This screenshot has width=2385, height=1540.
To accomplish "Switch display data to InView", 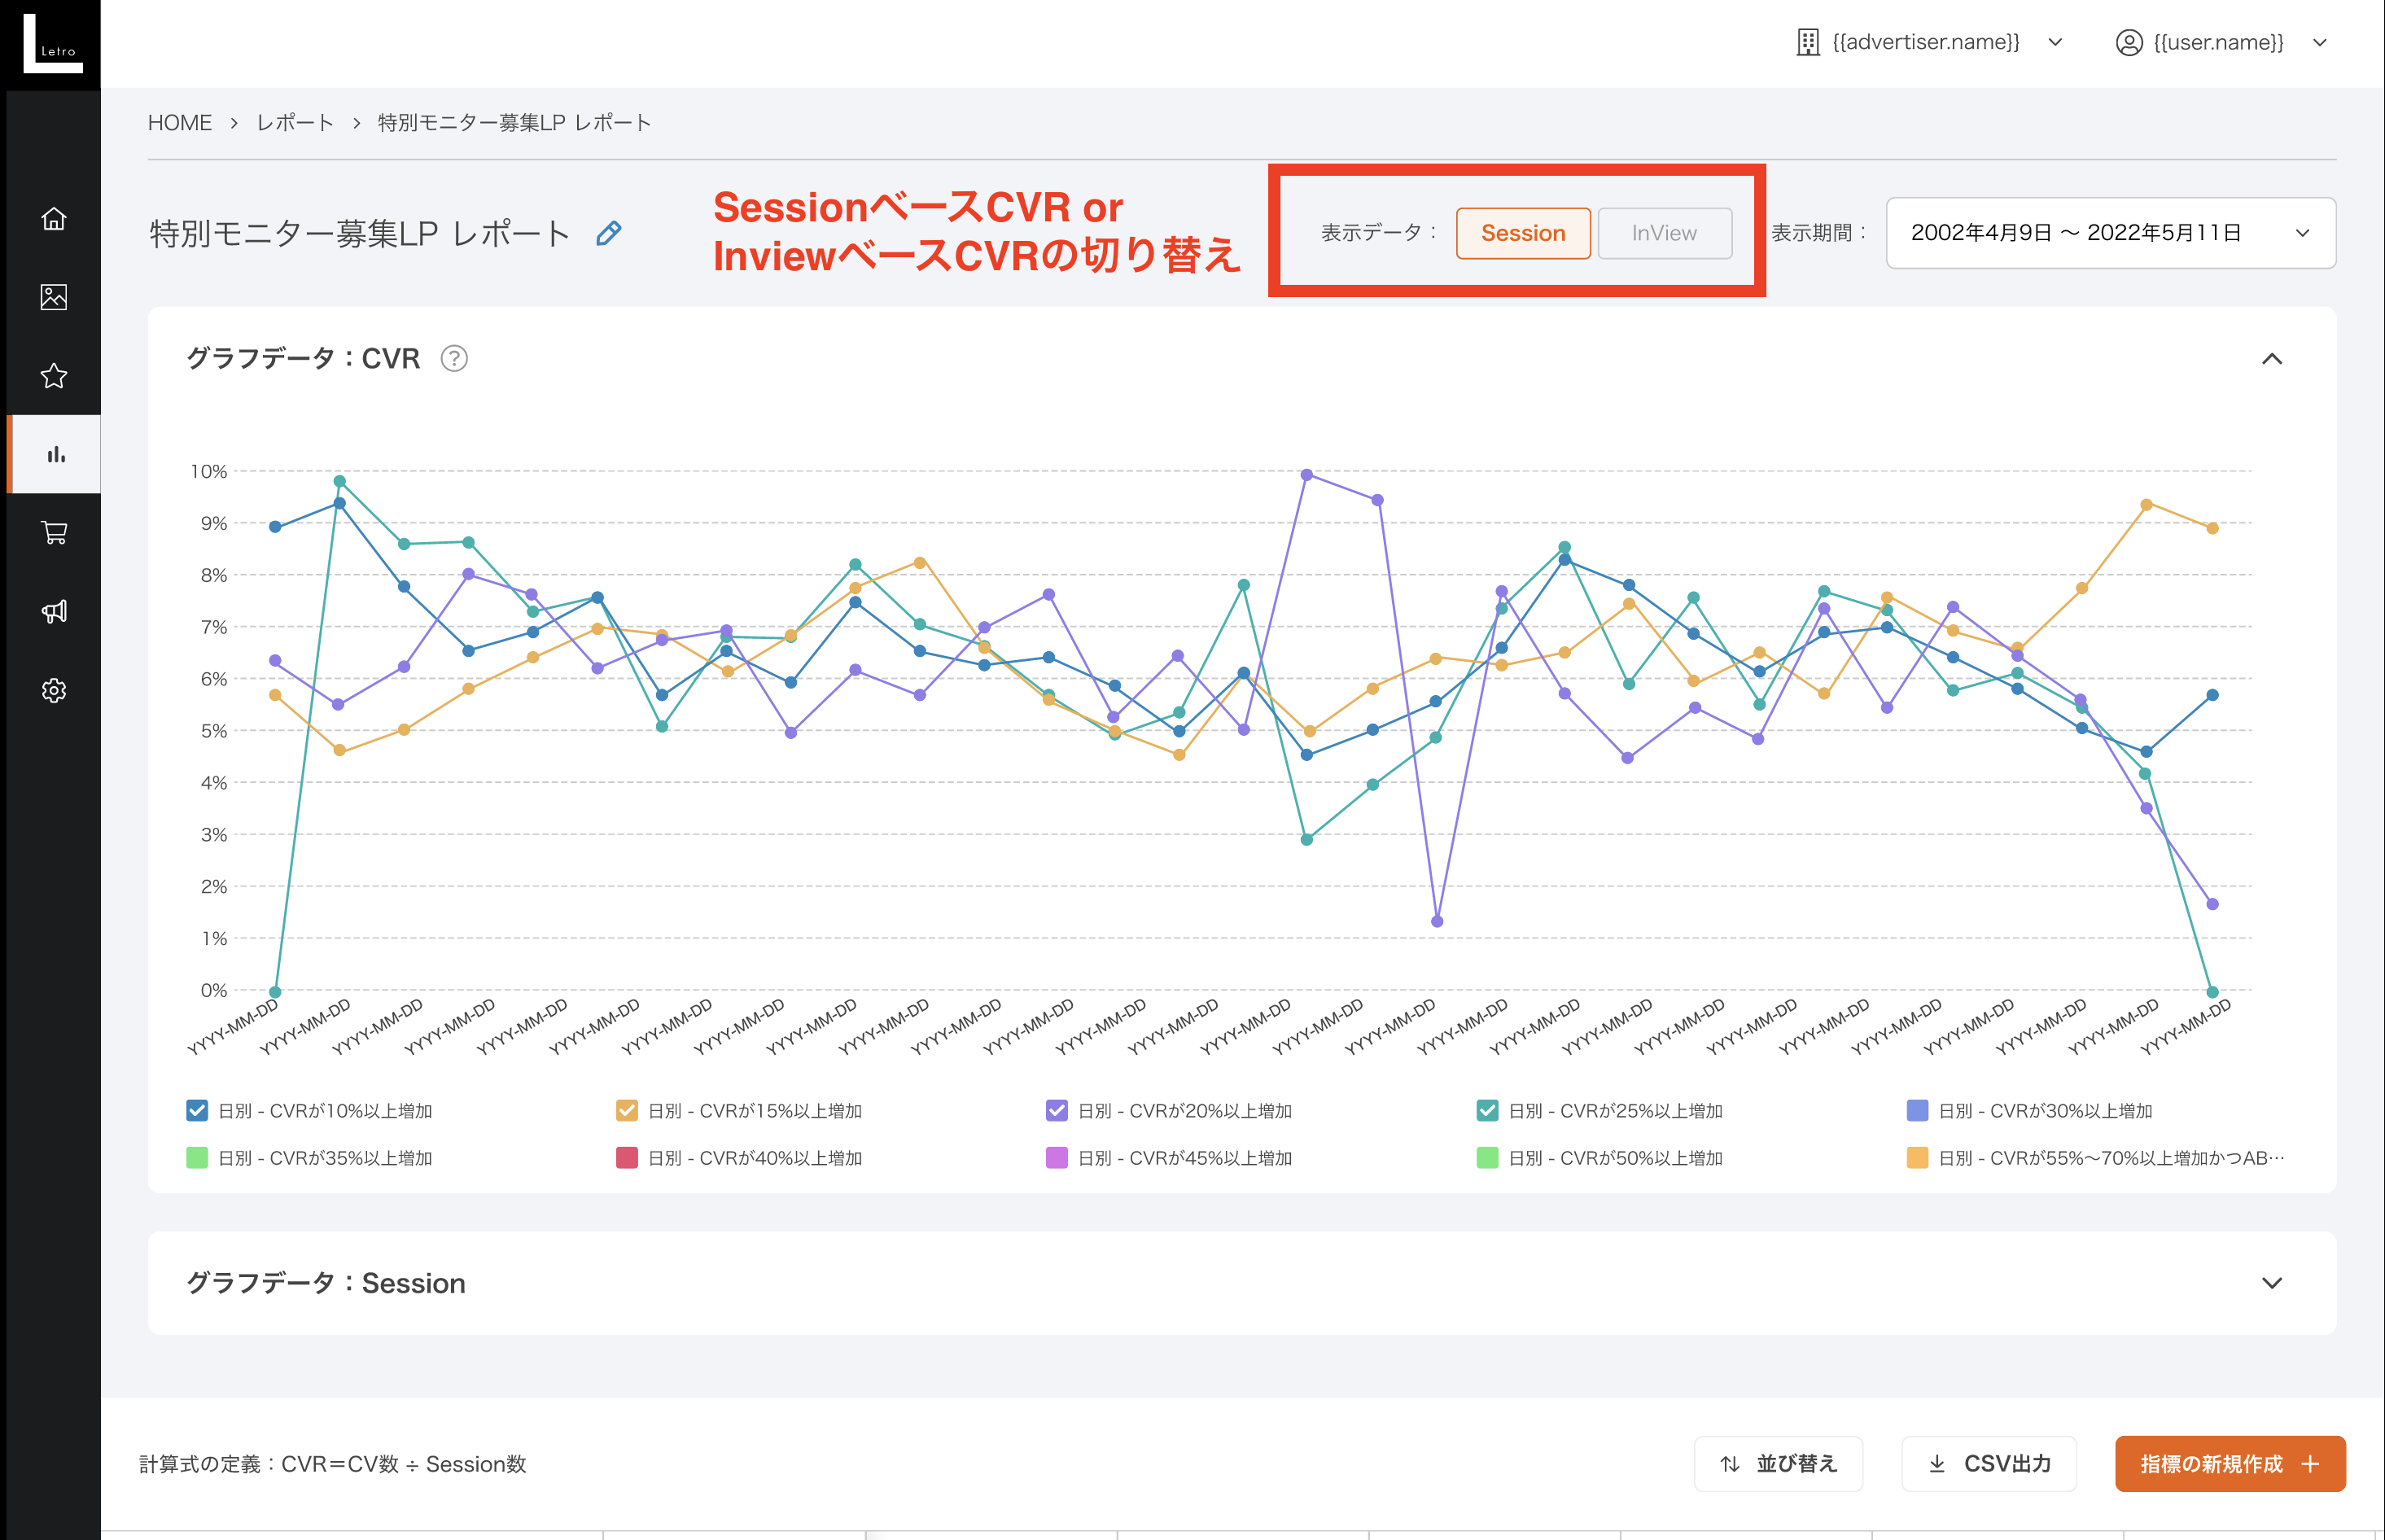I will [x=1664, y=233].
